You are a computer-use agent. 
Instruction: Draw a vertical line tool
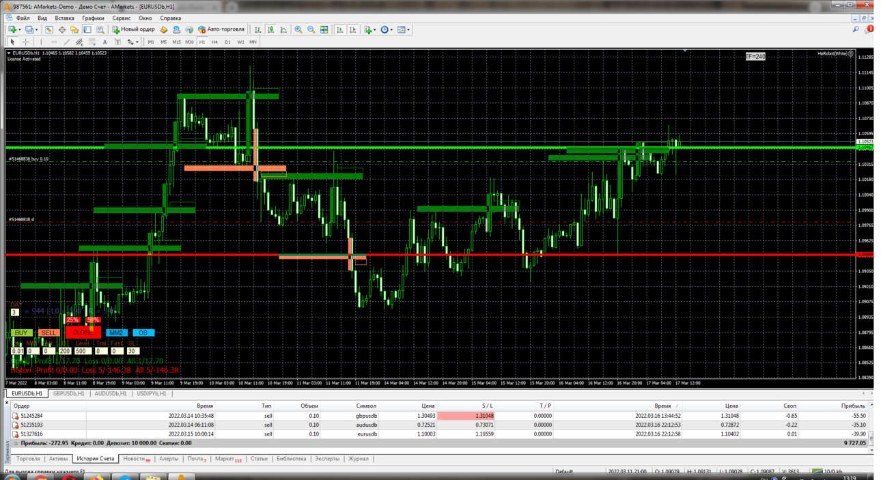[x=41, y=42]
